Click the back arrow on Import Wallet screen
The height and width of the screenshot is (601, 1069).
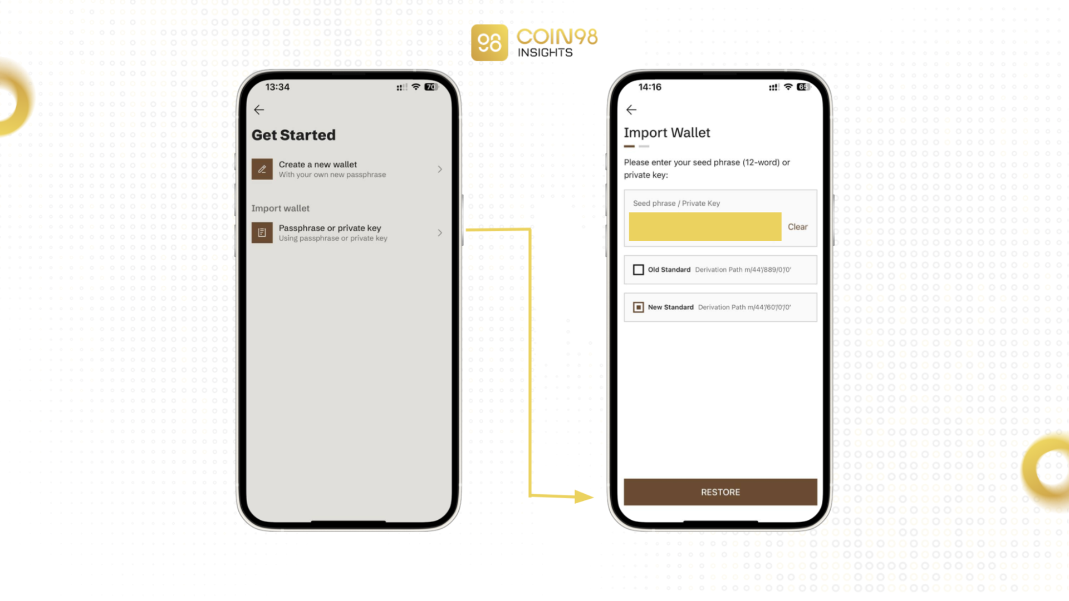click(631, 109)
